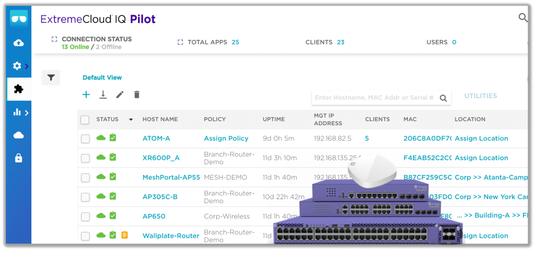This screenshot has height=253, width=536.
Task: Click Assign Location for ATOM-A
Action: (x=482, y=138)
